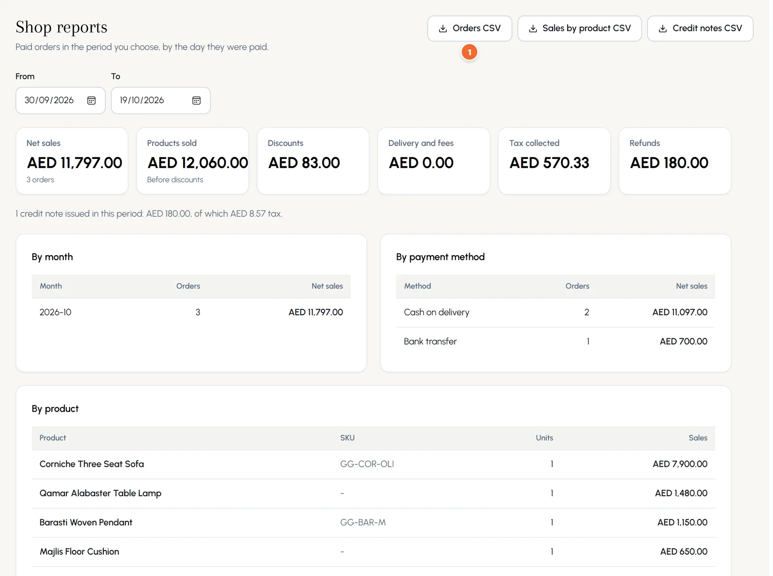Viewport: 773px width, 576px height.
Task: Select the Products sold AED 12,060.00 value
Action: [198, 163]
